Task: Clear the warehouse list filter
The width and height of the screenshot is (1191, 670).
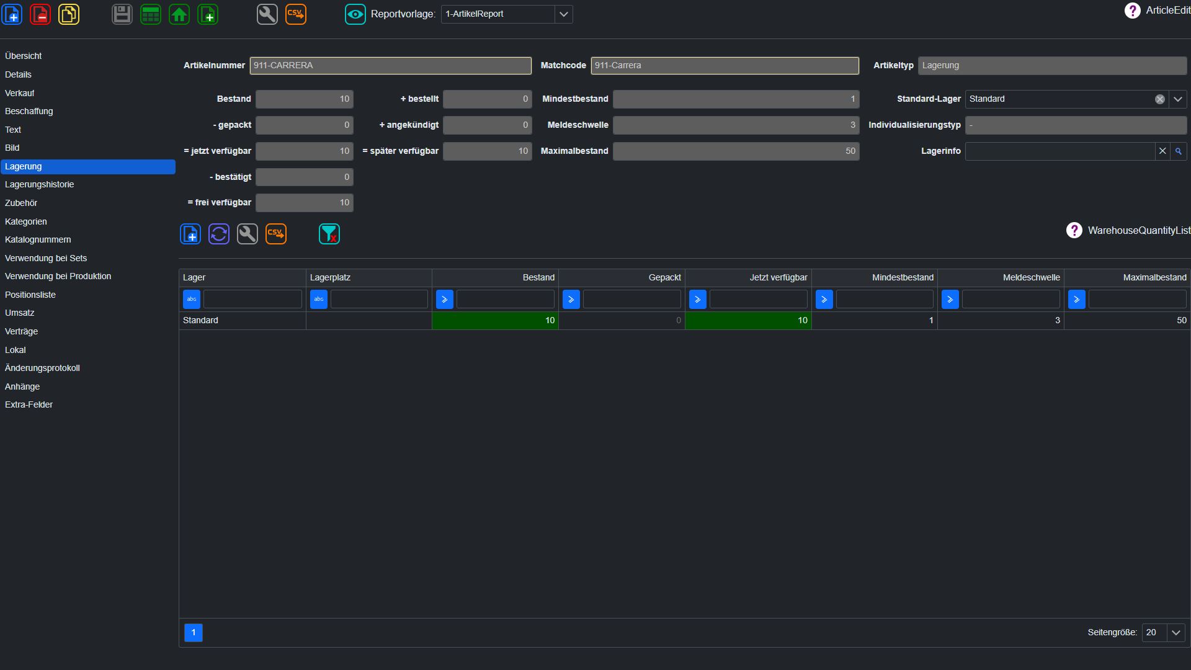Action: pos(329,234)
